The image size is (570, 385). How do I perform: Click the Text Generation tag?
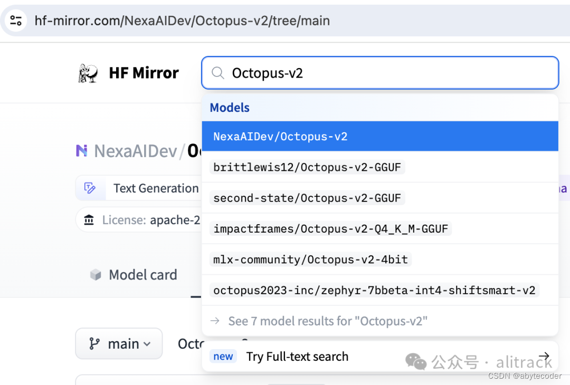point(138,188)
